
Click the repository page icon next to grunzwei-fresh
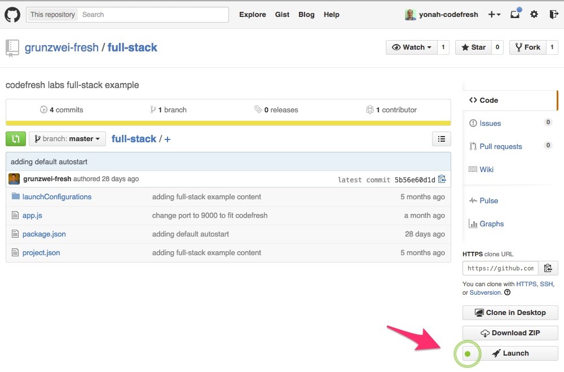click(x=12, y=47)
